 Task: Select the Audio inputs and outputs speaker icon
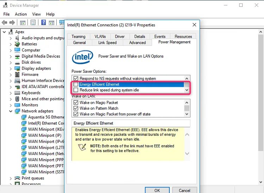17,38
